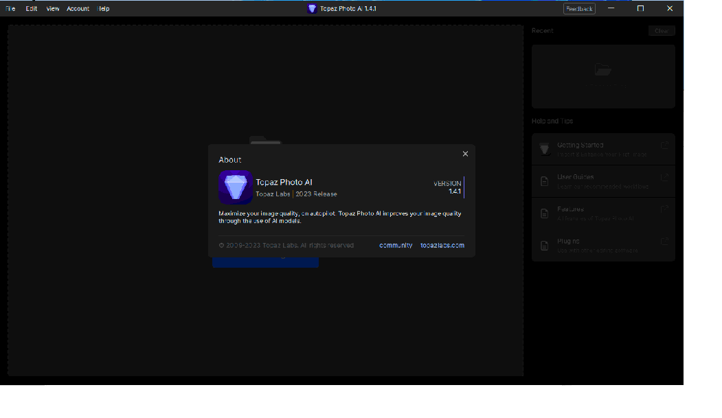
Task: Open the User Guides help card
Action: (x=603, y=181)
